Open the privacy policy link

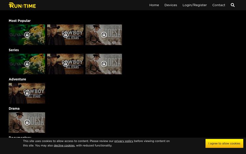124,141
